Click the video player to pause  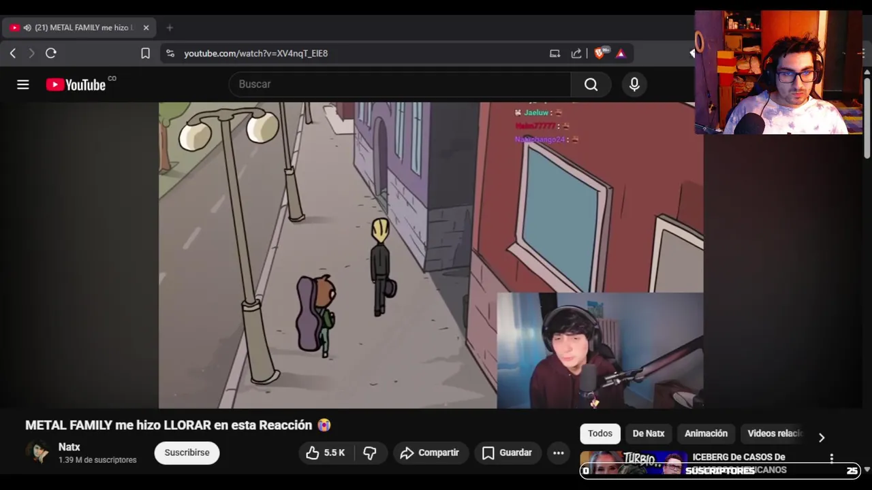[x=431, y=255]
